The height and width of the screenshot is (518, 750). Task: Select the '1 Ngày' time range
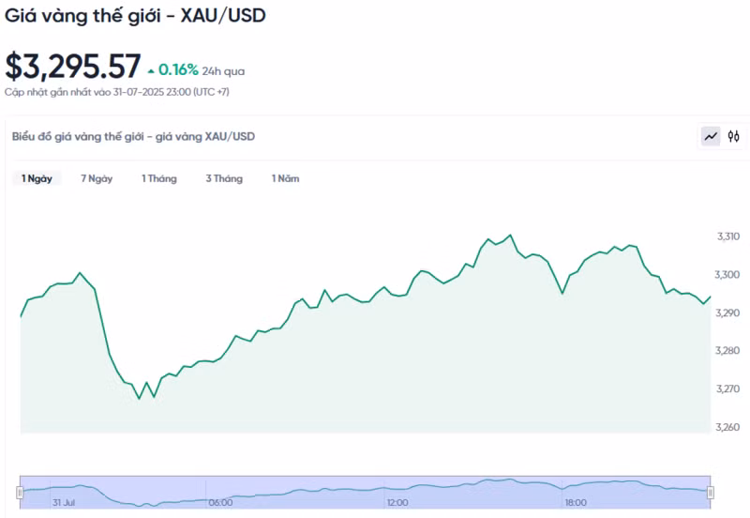point(37,178)
